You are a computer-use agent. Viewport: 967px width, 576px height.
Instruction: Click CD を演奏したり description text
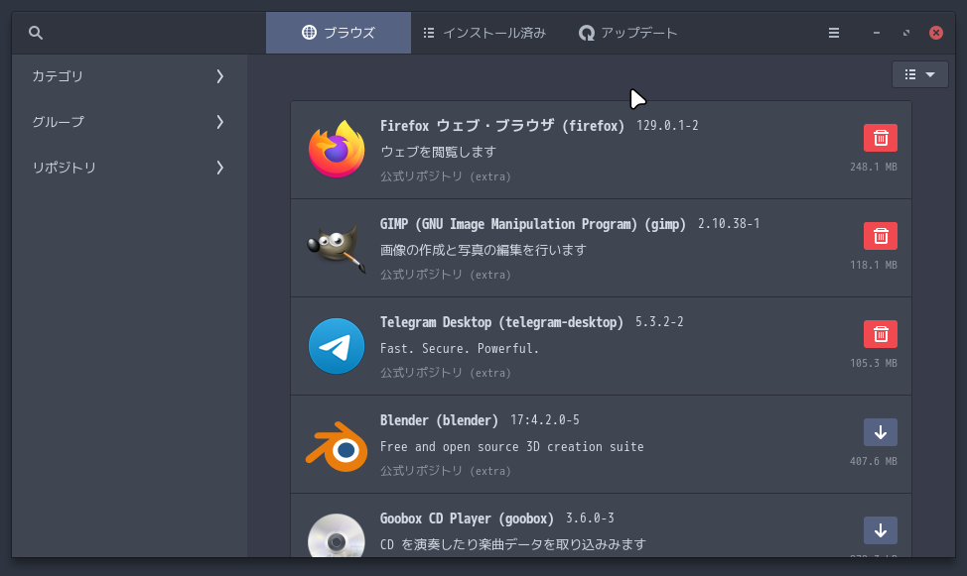click(513, 544)
